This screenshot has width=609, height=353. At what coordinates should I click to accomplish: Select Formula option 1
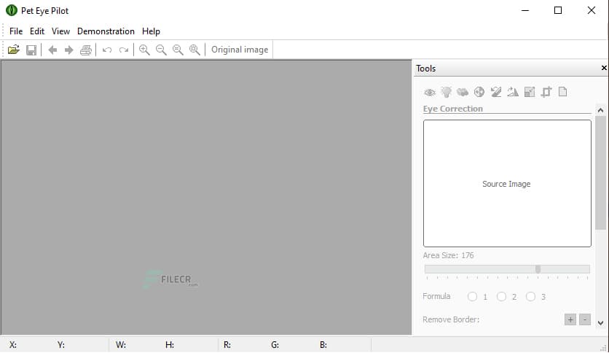[x=472, y=297]
